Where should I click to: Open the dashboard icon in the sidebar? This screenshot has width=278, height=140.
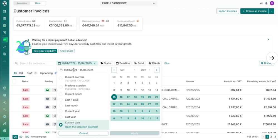click(4, 11)
